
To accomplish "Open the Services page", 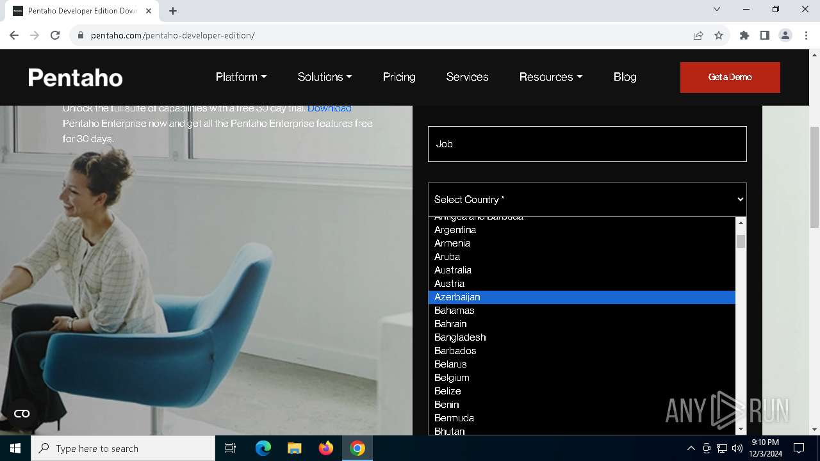I will point(467,77).
